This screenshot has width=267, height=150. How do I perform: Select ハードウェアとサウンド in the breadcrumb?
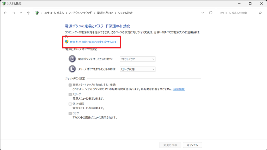coord(80,13)
